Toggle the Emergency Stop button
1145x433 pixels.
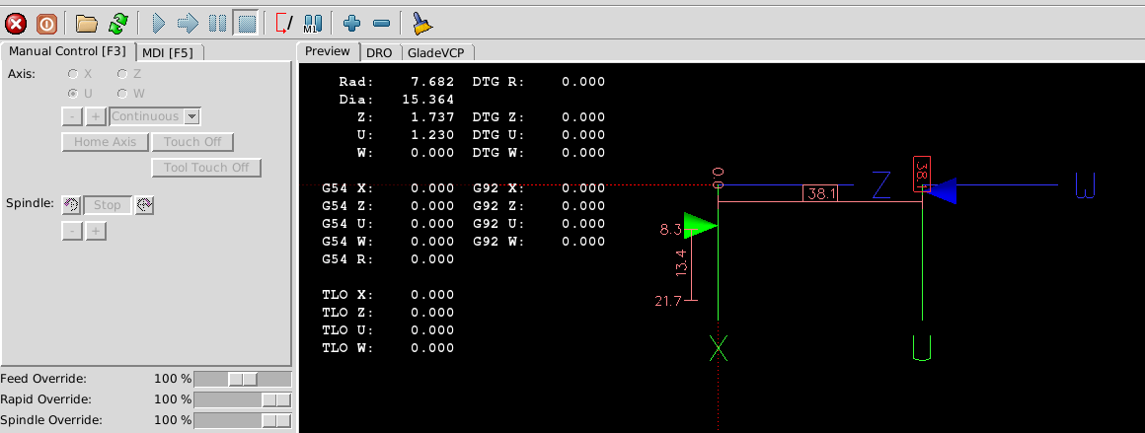click(x=16, y=22)
